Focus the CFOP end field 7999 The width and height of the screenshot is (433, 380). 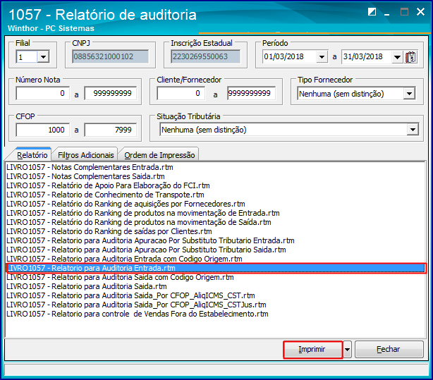(111, 130)
